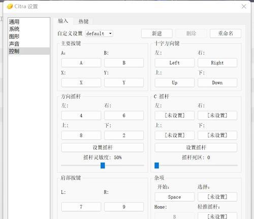Click the 重命名 profile button
Image resolution: width=254 pixels, height=219 pixels.
pyautogui.click(x=226, y=33)
